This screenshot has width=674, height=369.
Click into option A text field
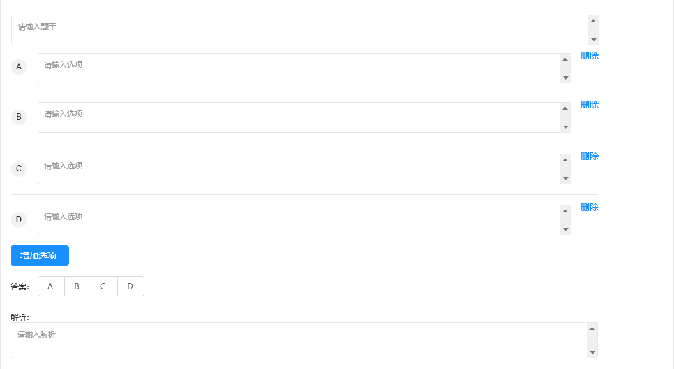point(299,68)
